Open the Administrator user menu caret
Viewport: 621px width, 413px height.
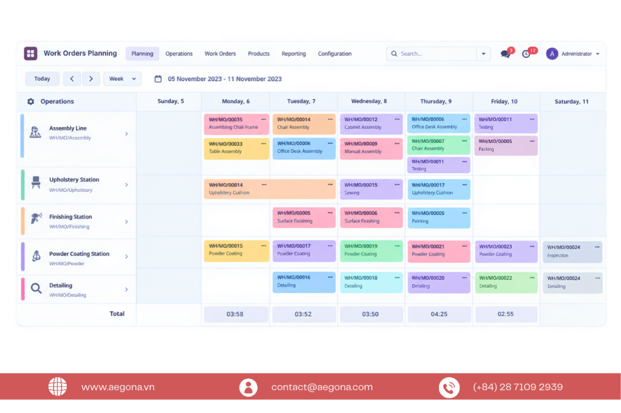pyautogui.click(x=597, y=54)
